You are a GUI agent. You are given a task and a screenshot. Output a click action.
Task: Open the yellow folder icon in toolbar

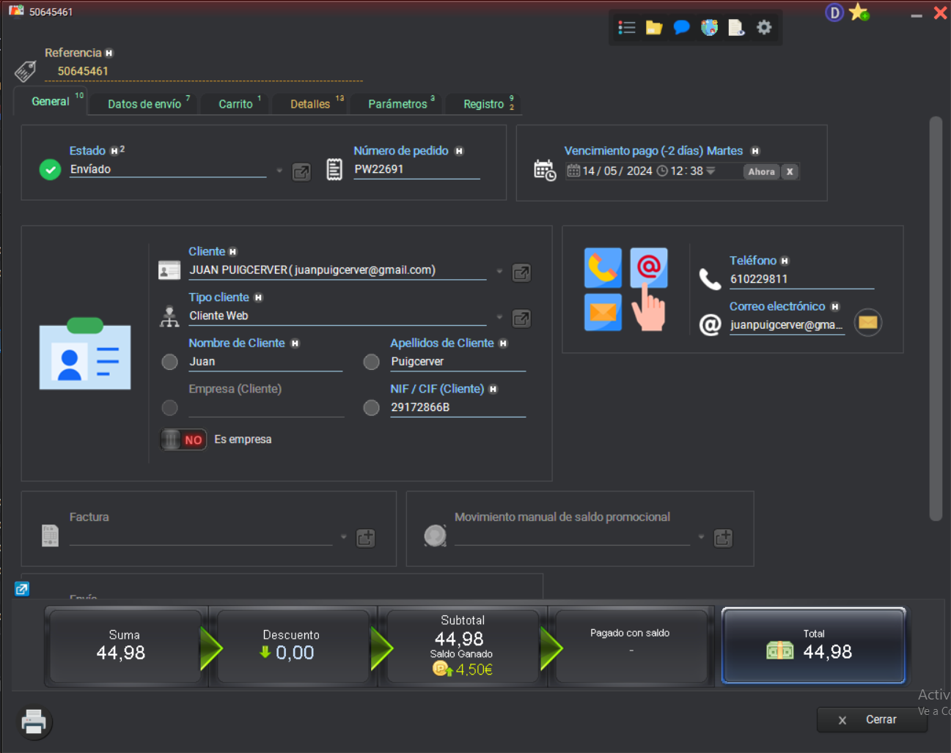tap(653, 28)
